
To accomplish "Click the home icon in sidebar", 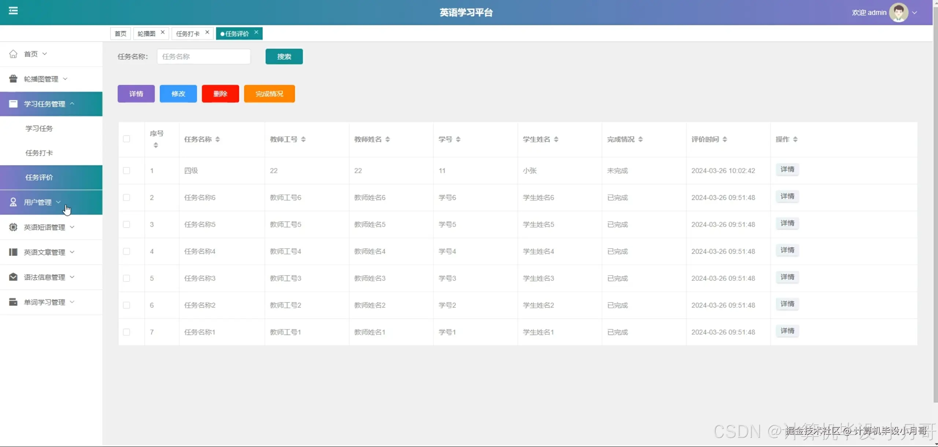I will point(13,54).
